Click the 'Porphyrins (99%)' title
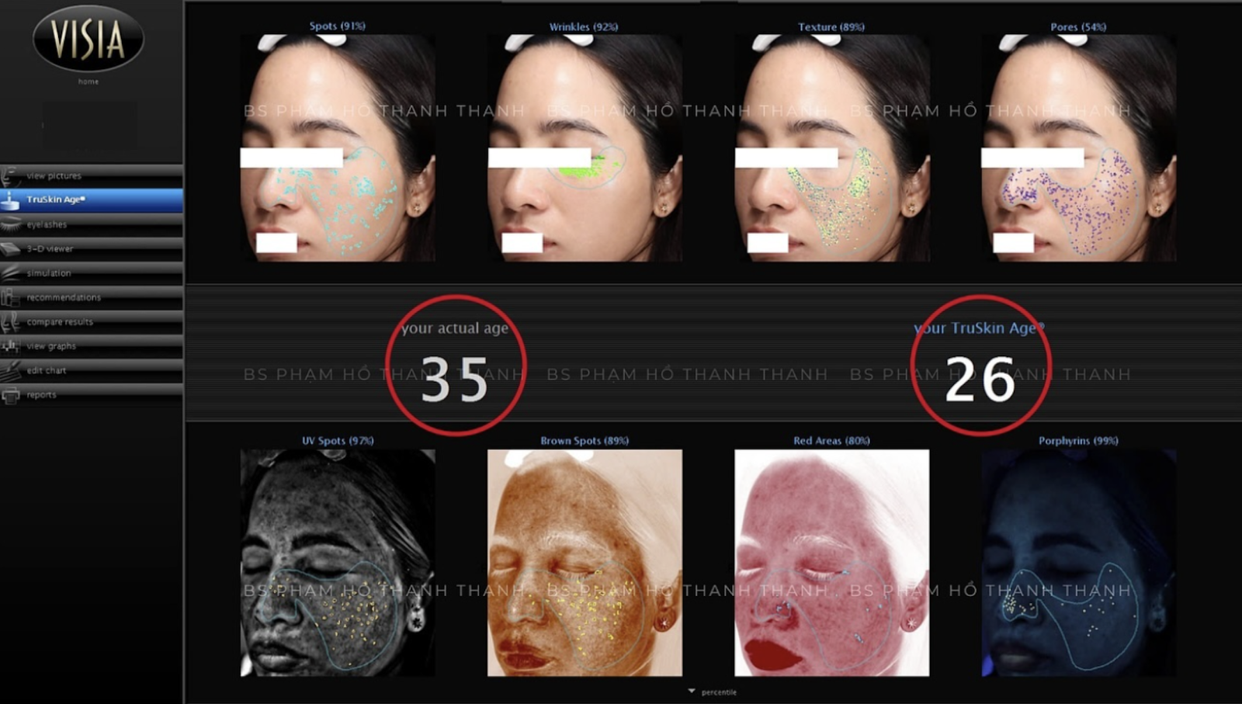The width and height of the screenshot is (1242, 704). 1078,441
